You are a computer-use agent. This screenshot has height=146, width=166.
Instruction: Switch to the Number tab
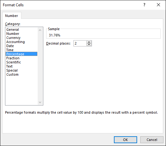[12, 16]
